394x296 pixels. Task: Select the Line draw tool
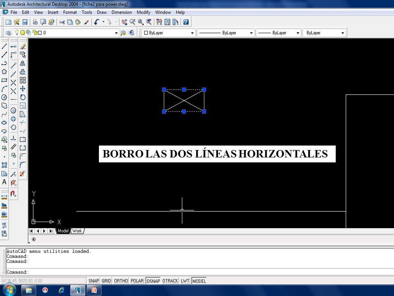[4, 46]
